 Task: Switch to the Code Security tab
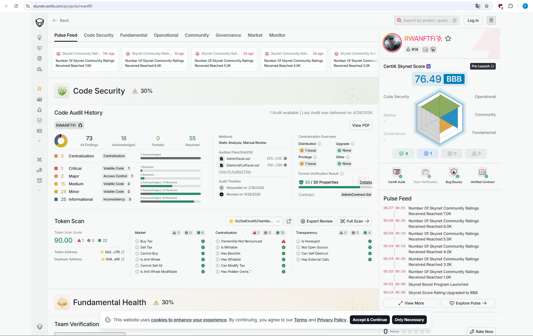(x=98, y=35)
